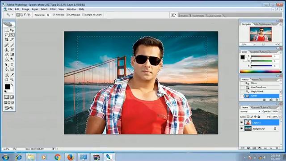This screenshot has height=161, width=286.
Task: Swap foreground and background colors
Action: pyautogui.click(x=12, y=85)
